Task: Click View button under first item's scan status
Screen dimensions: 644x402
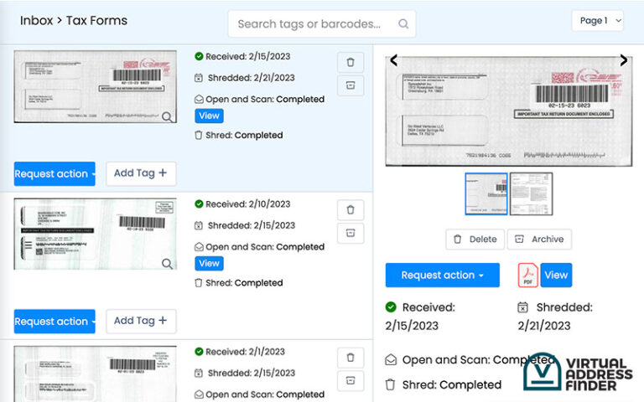Action: (209, 116)
